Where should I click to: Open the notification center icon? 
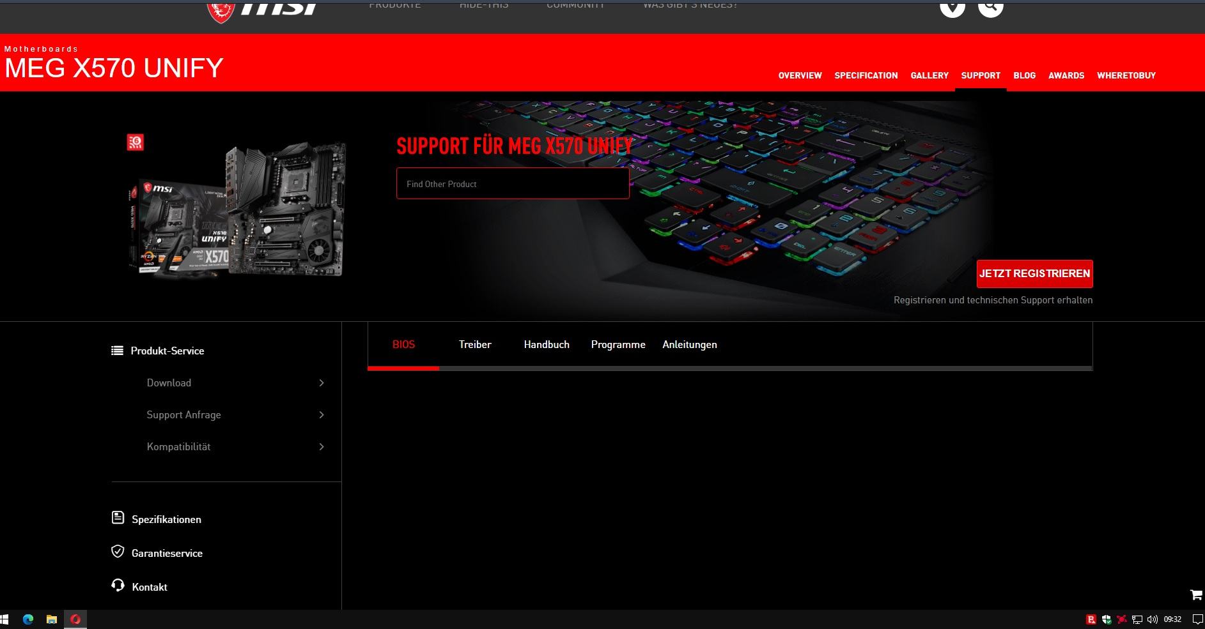1198,619
